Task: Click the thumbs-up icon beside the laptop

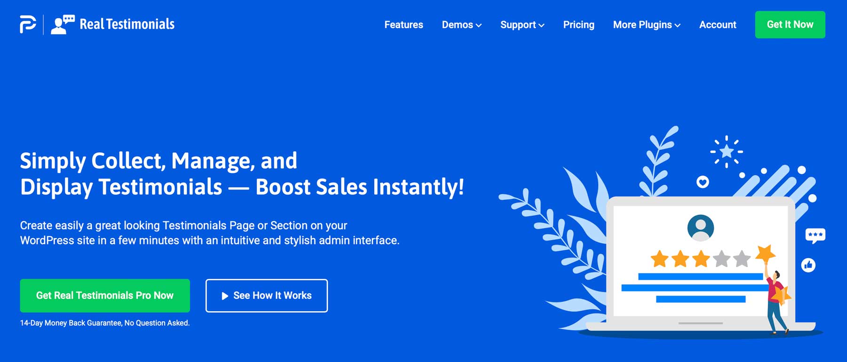Action: click(x=808, y=265)
